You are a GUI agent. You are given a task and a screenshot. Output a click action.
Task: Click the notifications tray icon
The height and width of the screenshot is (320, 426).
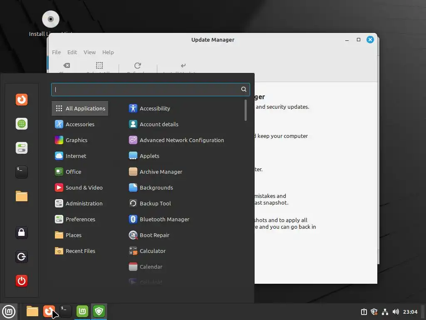(364, 312)
